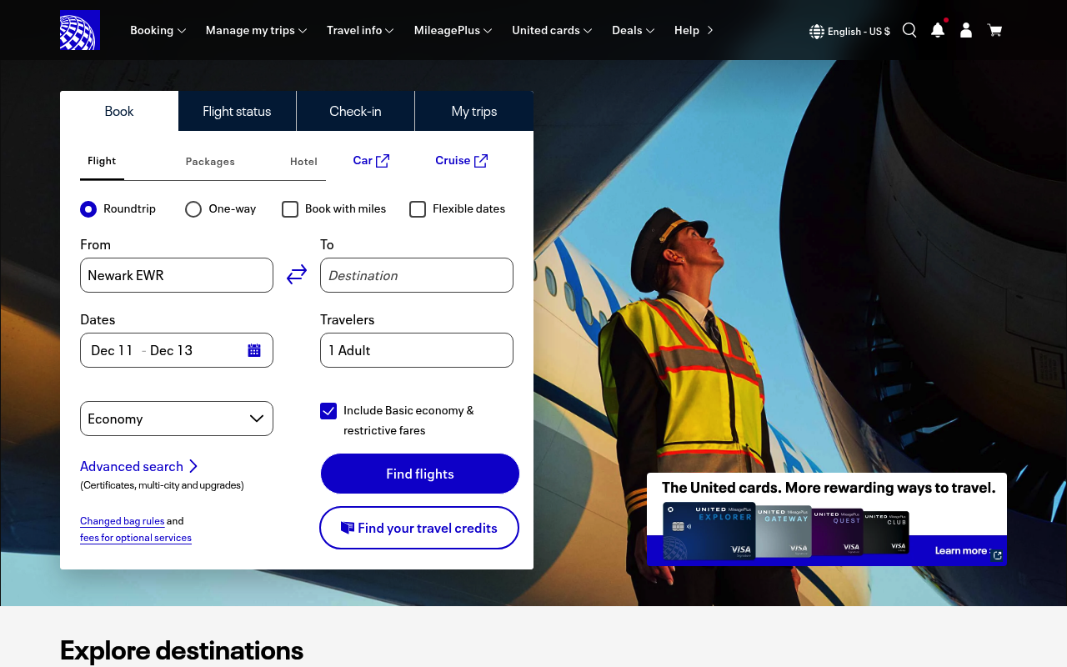Open the date picker calendar icon
This screenshot has width=1067, height=667.
point(254,350)
